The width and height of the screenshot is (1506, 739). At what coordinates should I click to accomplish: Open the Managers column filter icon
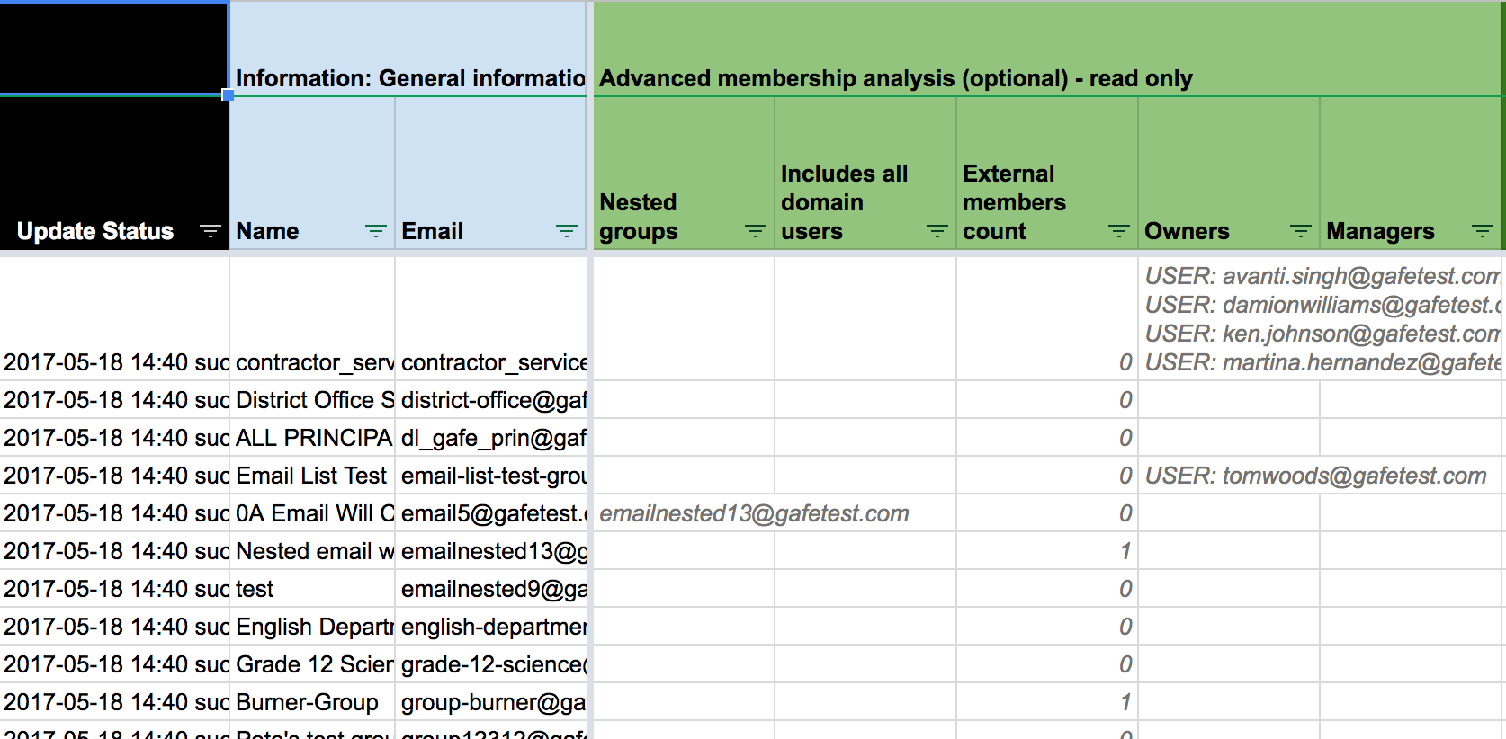(x=1482, y=232)
